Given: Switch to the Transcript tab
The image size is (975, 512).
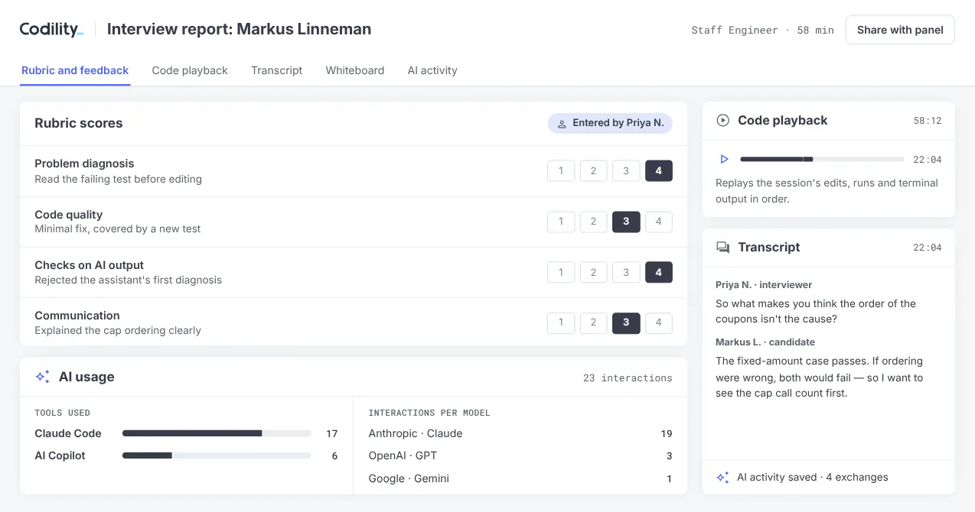Looking at the screenshot, I should (x=276, y=70).
